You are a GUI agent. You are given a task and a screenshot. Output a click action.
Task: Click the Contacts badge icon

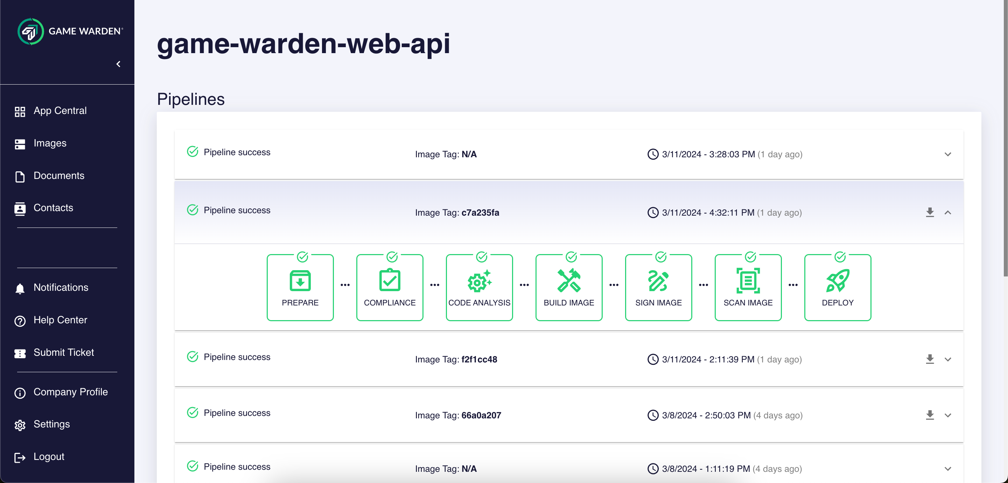[20, 209]
